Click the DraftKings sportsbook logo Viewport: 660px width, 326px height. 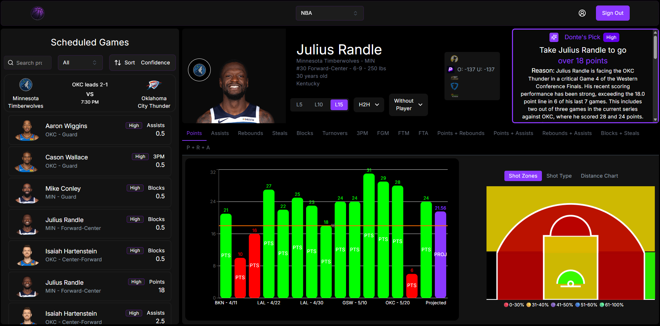pos(454,95)
